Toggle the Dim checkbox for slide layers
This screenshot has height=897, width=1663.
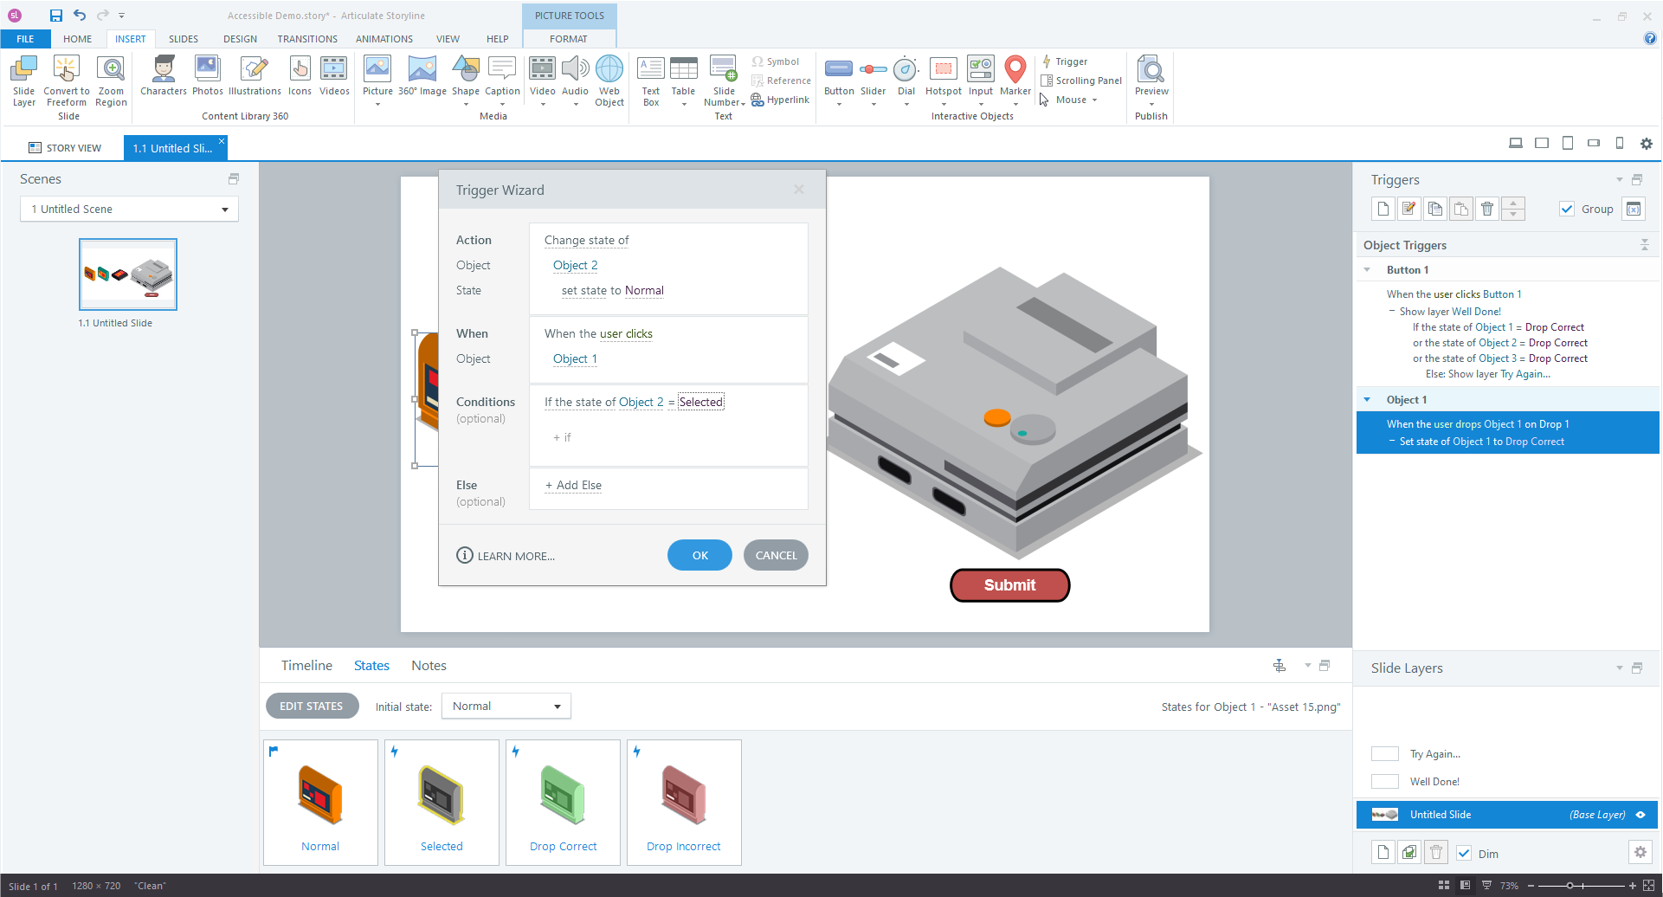coord(1464,853)
